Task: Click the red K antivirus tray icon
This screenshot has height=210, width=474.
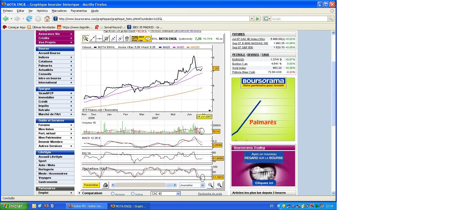Action: 312,206
